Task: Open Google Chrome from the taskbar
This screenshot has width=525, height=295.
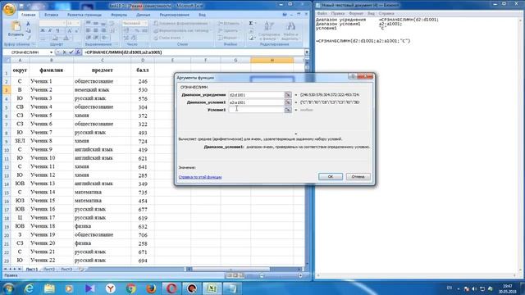Action: pos(131,288)
